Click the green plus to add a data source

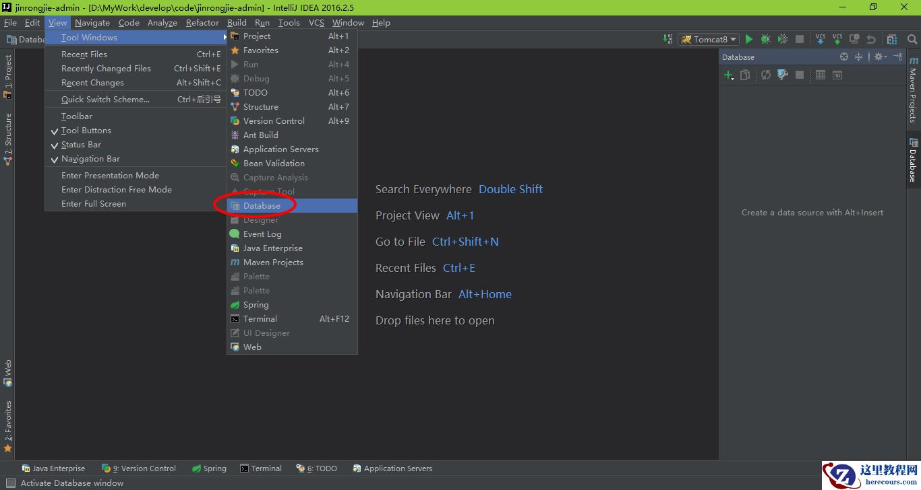pos(728,75)
